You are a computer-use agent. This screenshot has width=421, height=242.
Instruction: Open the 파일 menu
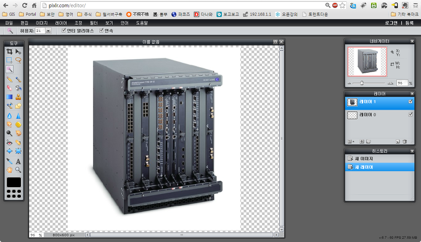point(9,23)
